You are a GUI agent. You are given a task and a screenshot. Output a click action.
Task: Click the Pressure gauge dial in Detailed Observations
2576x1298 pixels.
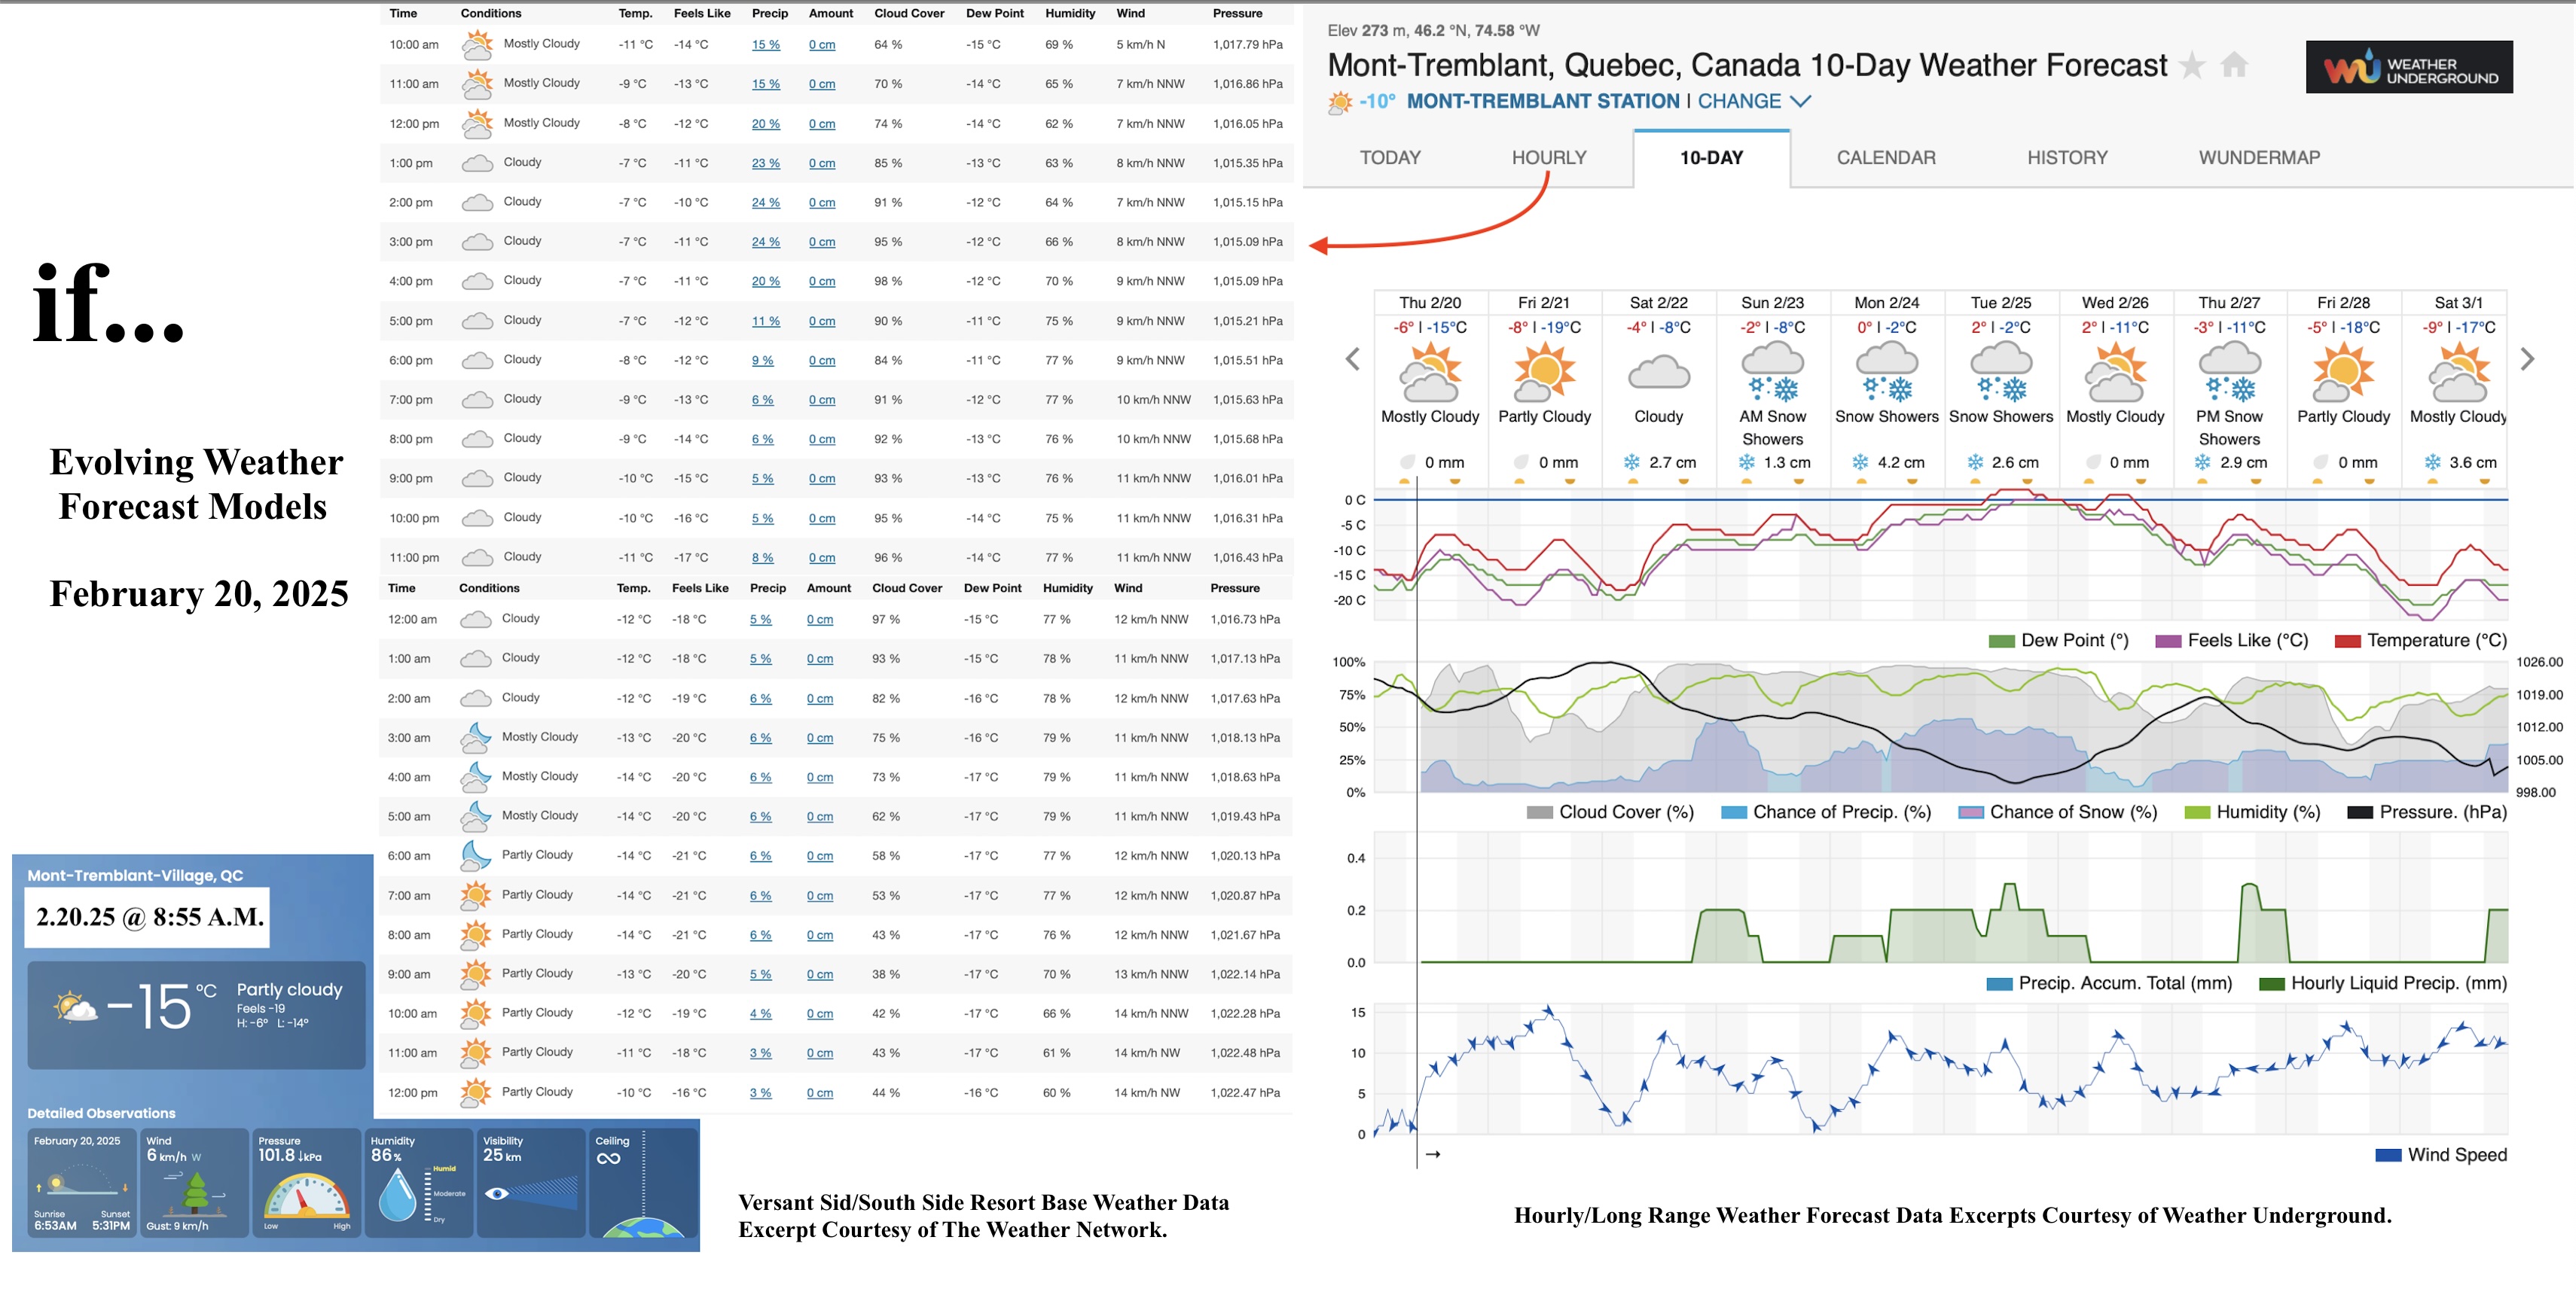pos(306,1196)
